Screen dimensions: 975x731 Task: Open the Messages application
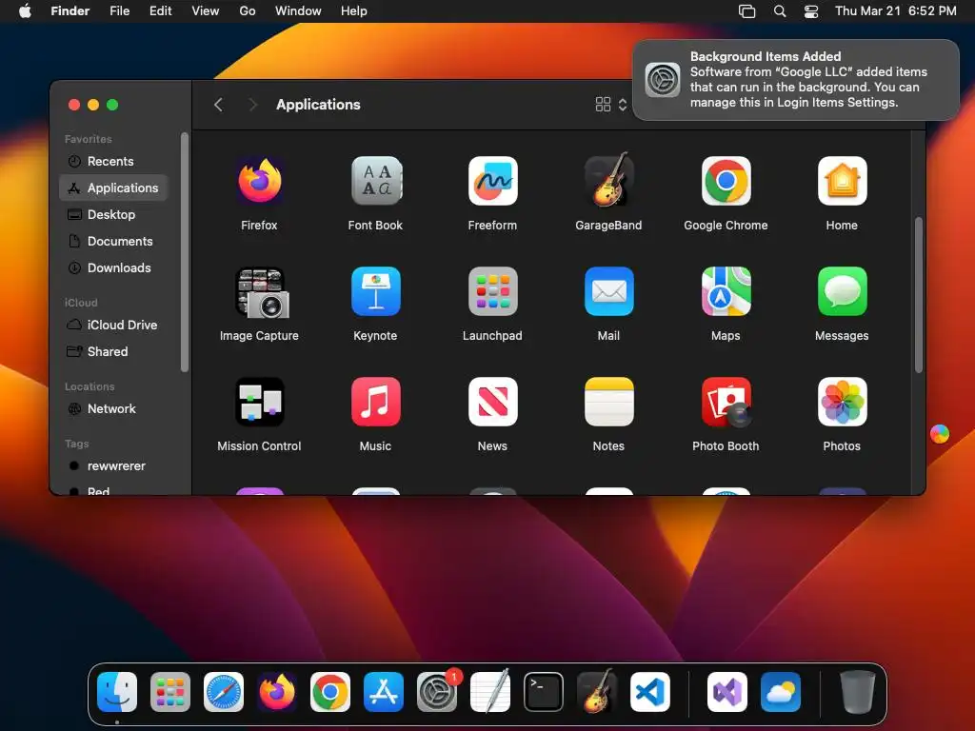coord(842,291)
